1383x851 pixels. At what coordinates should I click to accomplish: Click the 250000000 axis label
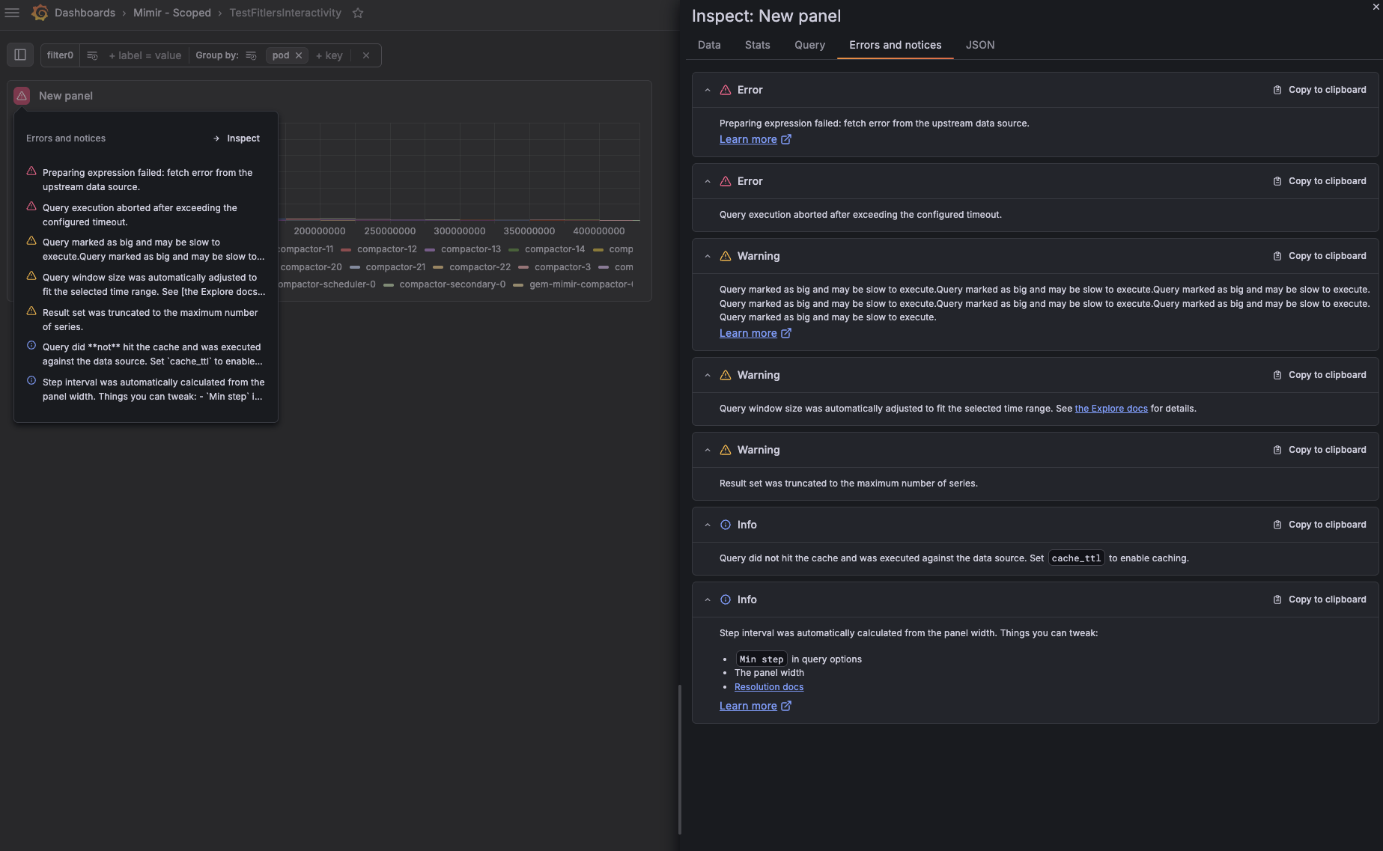(390, 231)
